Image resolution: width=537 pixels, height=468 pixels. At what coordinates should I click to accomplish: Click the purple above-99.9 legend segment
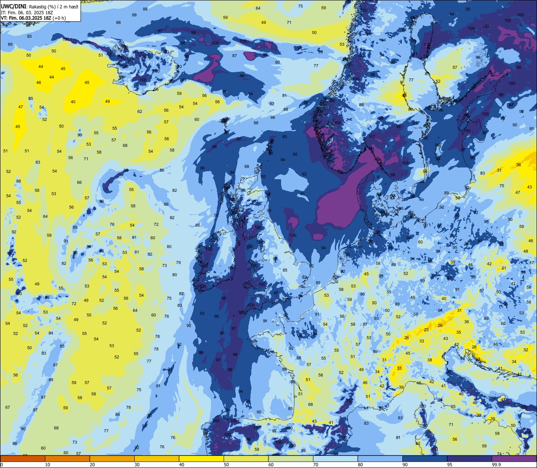click(x=514, y=458)
